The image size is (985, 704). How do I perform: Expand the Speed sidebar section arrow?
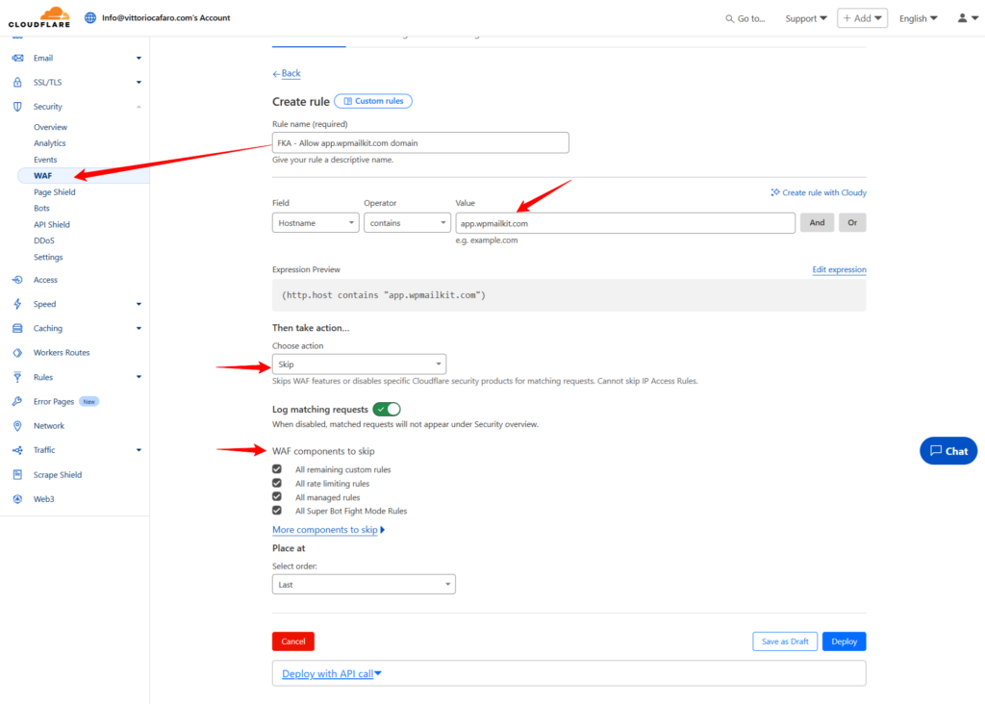tap(139, 304)
